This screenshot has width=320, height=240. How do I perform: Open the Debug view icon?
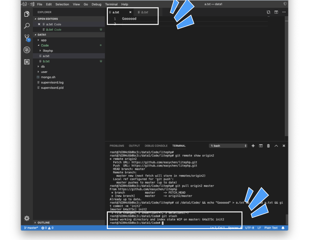(27, 50)
